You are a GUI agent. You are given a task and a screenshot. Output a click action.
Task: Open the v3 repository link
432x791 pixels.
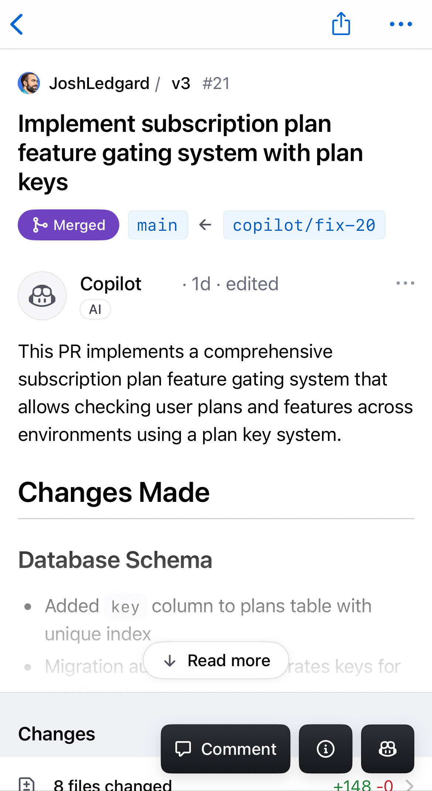pyautogui.click(x=181, y=83)
